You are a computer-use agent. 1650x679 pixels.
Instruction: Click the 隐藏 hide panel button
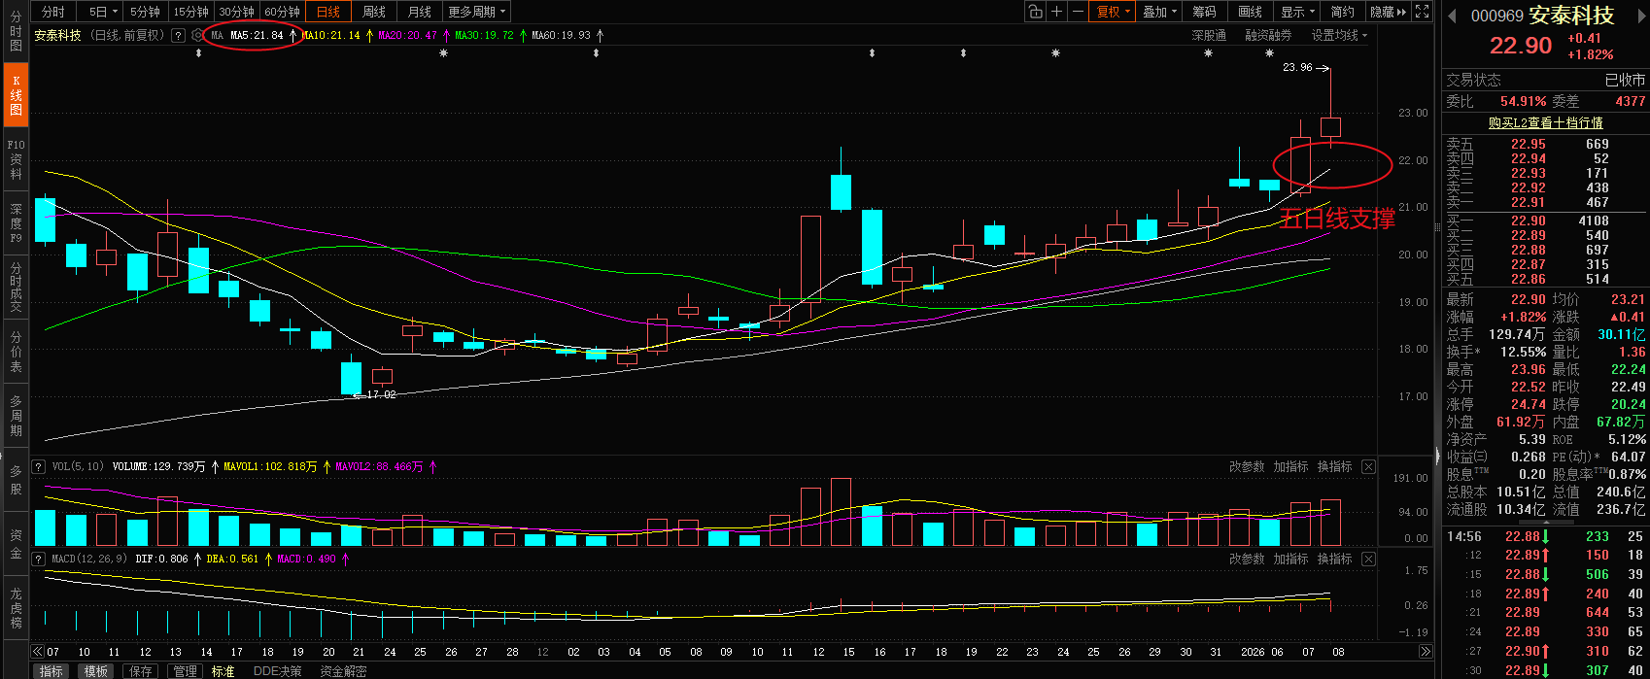(1388, 12)
